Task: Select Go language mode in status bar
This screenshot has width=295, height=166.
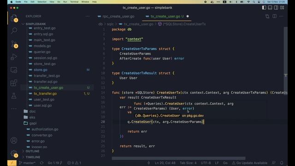Action: point(225,163)
